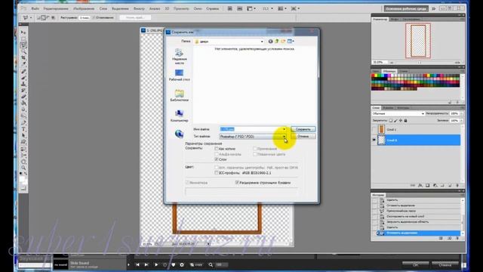
Task: Switch to the Стили tab
Action: [403, 71]
